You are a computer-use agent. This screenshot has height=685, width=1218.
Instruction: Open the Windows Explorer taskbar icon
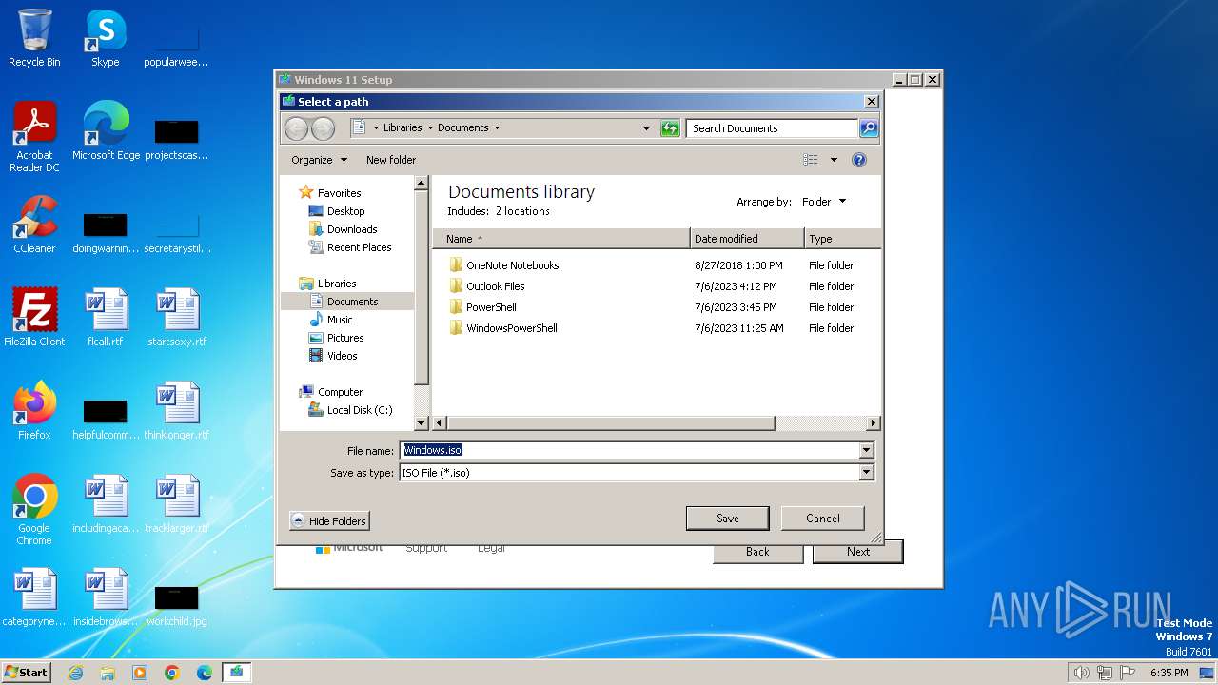coord(108,673)
